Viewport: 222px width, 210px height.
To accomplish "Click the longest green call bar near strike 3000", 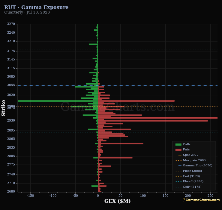I will [58, 101].
